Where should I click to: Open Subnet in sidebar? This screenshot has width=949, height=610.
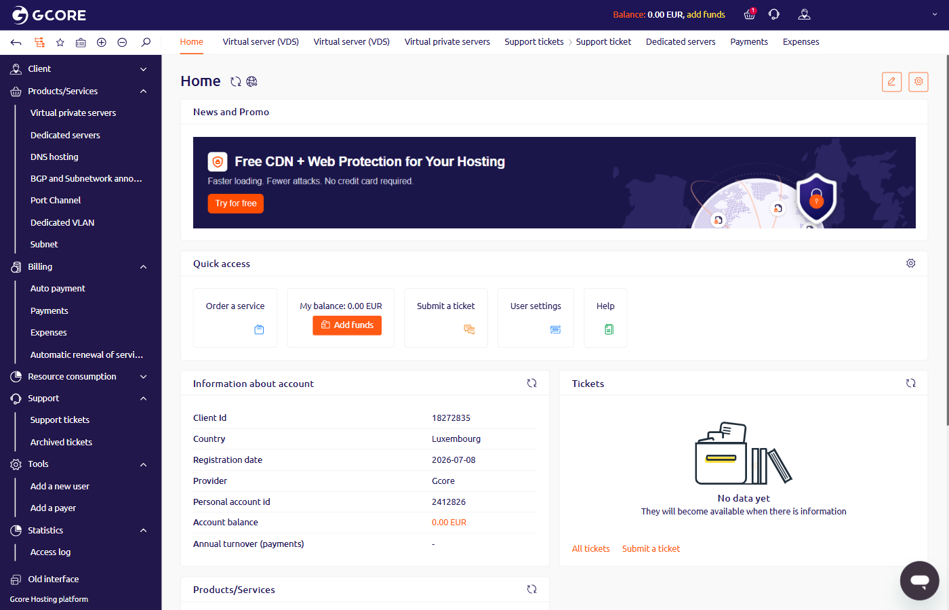pos(44,245)
